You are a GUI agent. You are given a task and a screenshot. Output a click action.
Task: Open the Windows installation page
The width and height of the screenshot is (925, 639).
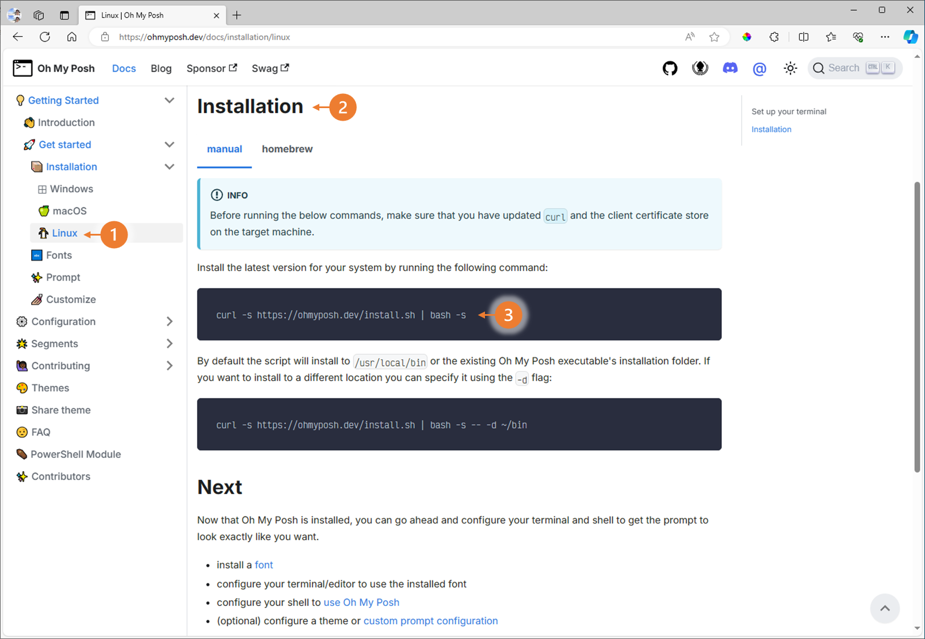(71, 189)
